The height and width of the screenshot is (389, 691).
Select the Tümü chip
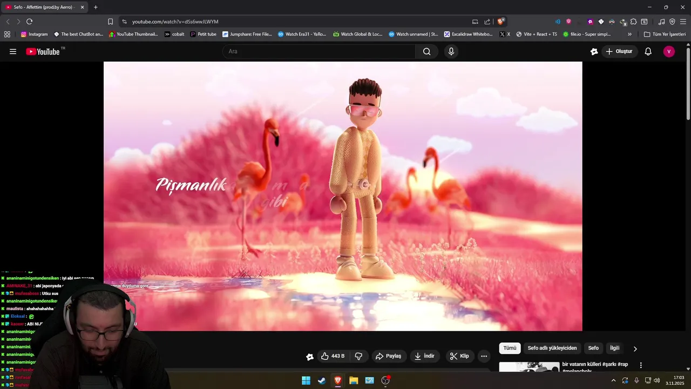[x=510, y=348]
